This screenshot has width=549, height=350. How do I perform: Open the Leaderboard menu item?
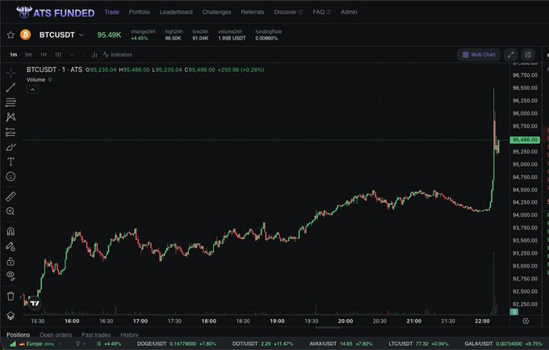(x=176, y=12)
